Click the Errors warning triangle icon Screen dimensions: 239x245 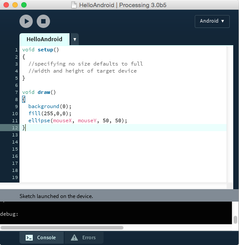click(74, 237)
